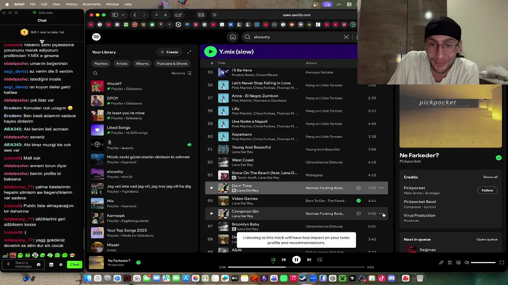Click the Create button in Your Library

tap(169, 52)
